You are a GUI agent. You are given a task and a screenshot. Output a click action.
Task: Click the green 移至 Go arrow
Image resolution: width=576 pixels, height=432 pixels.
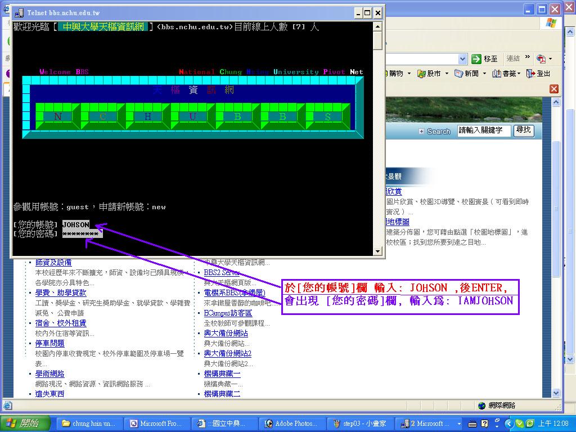tap(476, 58)
